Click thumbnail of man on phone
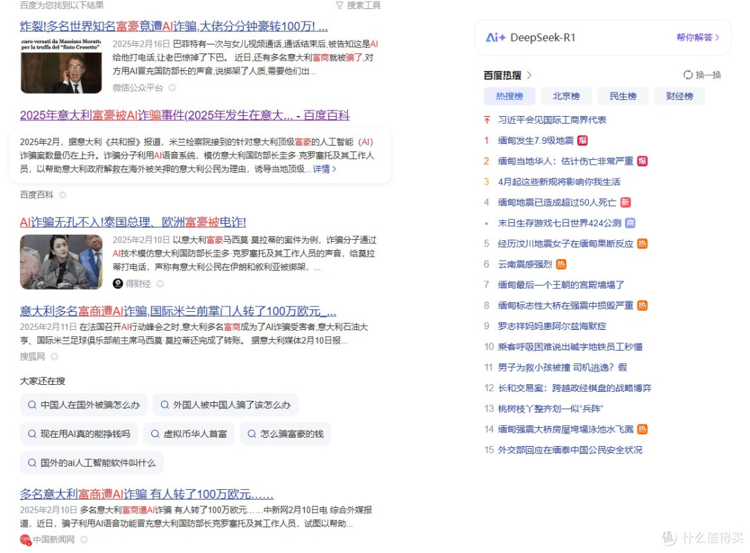Screen dimensions: 750x553 [61, 65]
